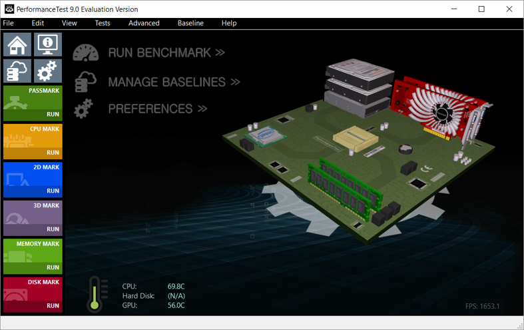Image resolution: width=524 pixels, height=330 pixels.
Task: Open the gears settings sidebar icon
Action: [x=48, y=71]
